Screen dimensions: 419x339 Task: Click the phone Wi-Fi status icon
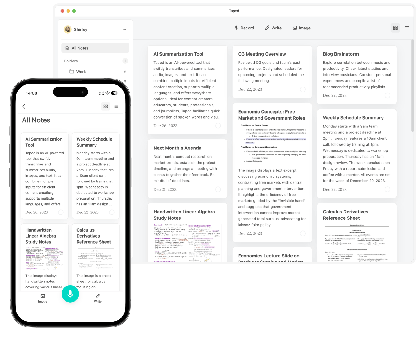pyautogui.click(x=107, y=93)
